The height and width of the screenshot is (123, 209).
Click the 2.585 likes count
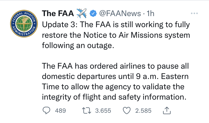tap(143, 111)
